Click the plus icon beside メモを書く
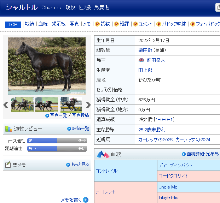This screenshot has width=220, height=203. tap(86, 200)
